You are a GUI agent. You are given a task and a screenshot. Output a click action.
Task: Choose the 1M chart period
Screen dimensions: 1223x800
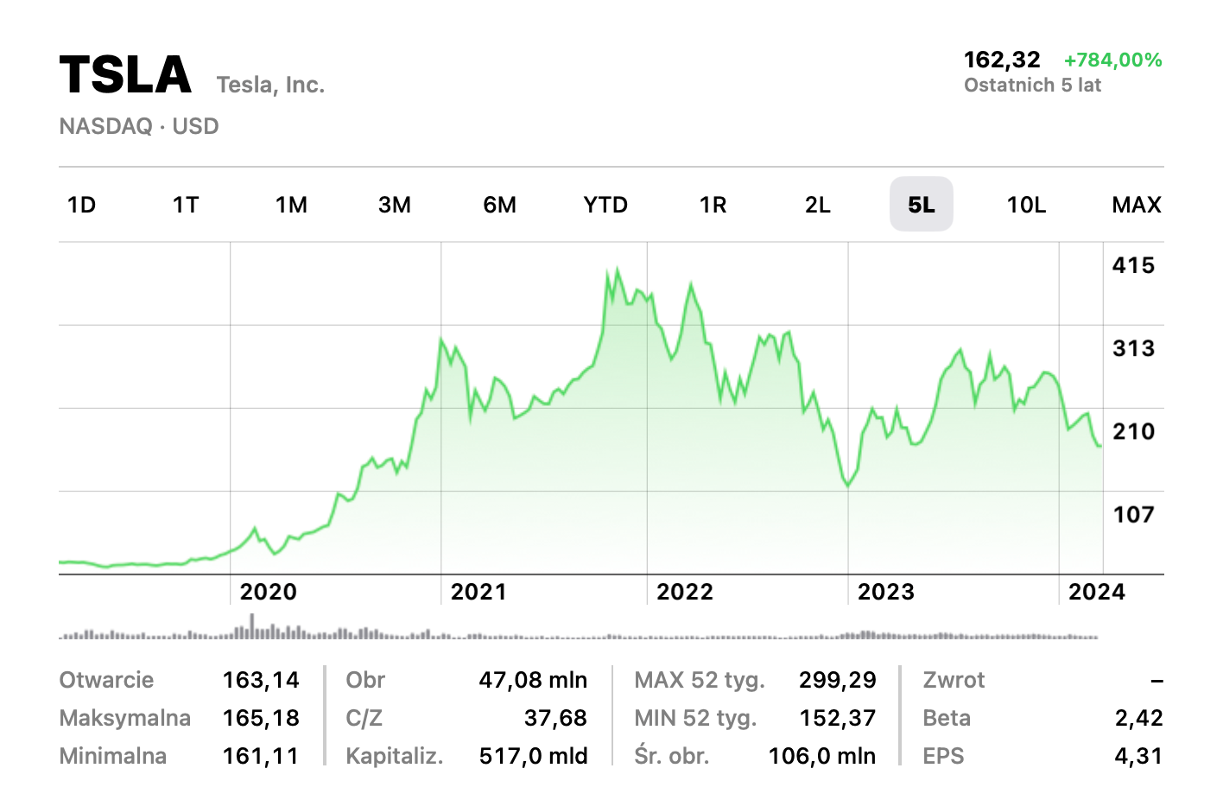tap(292, 205)
